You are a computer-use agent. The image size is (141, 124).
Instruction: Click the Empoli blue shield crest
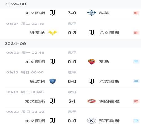click(x=52, y=81)
